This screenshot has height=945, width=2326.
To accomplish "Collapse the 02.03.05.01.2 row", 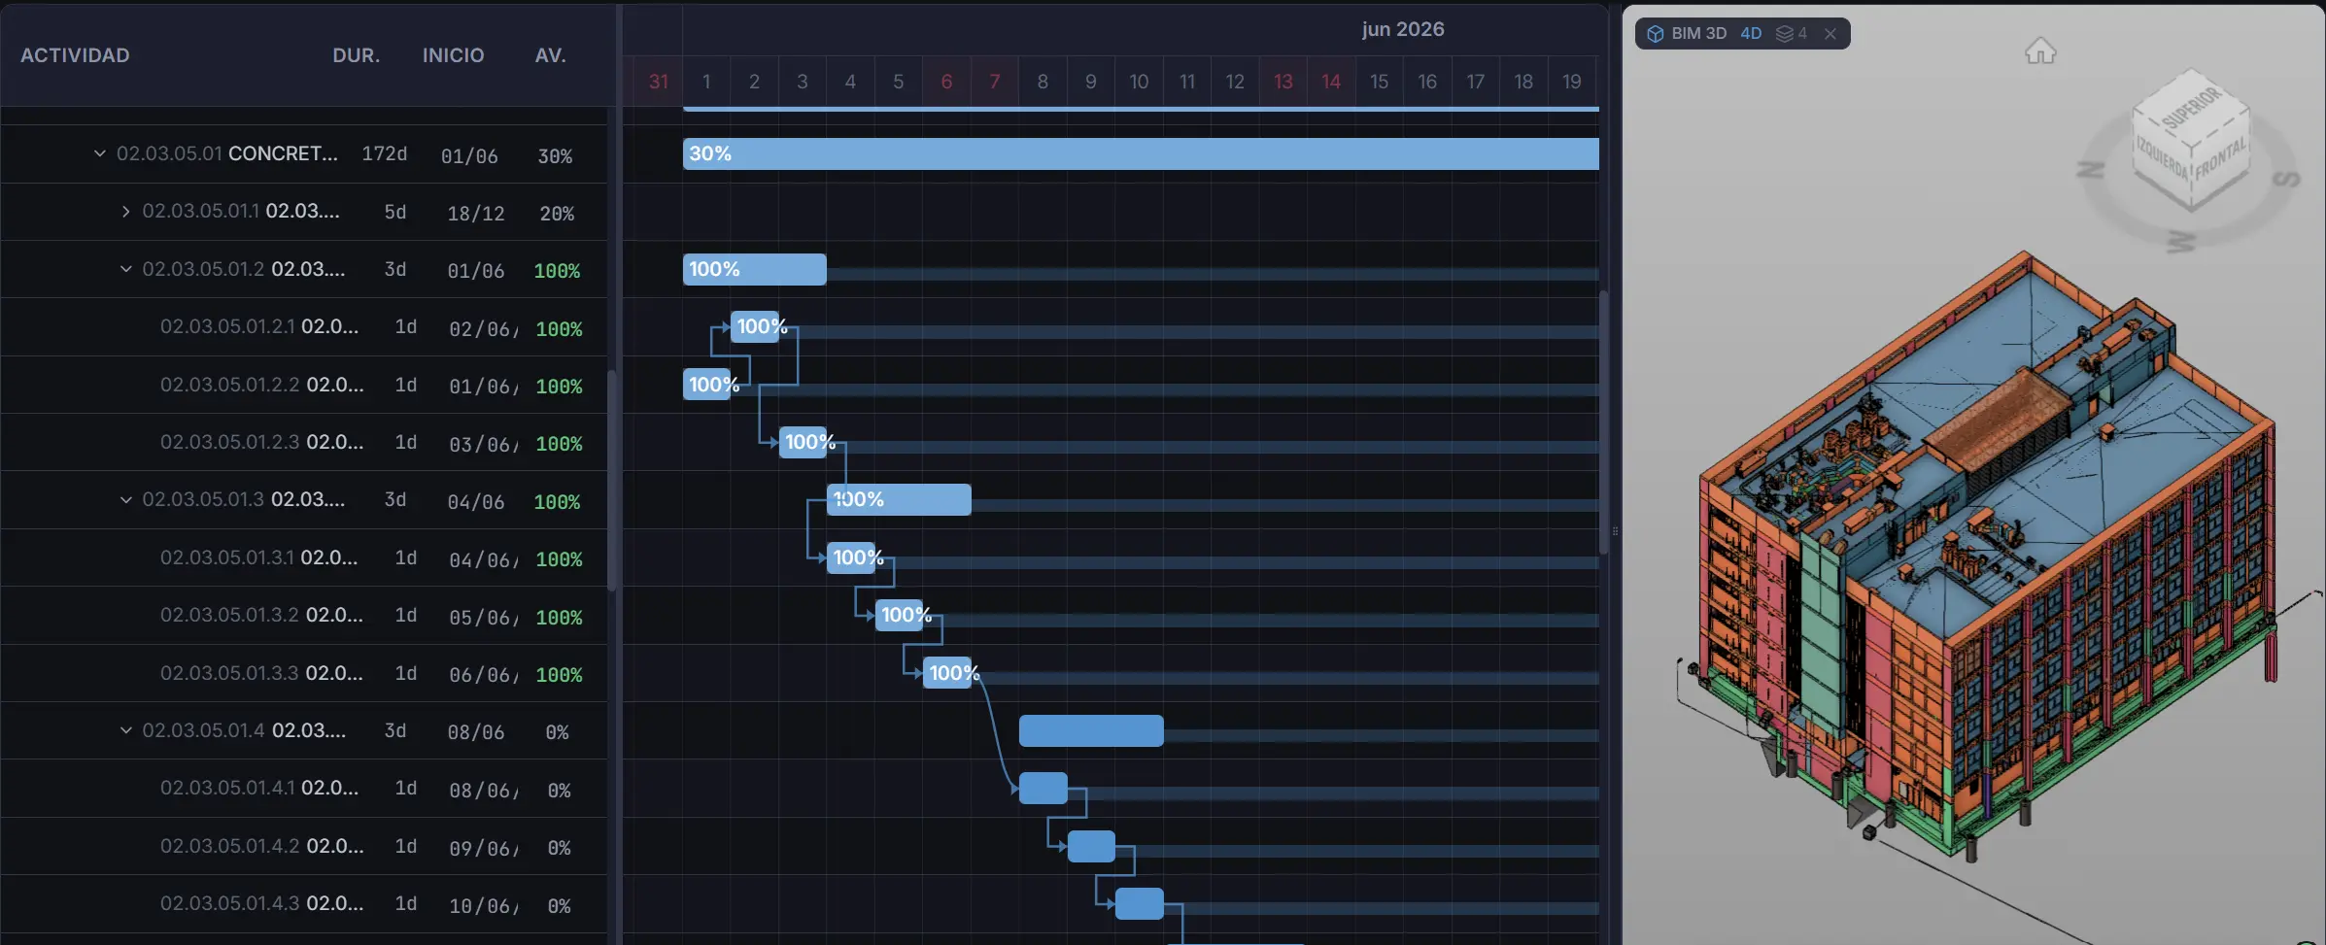I will (x=125, y=269).
